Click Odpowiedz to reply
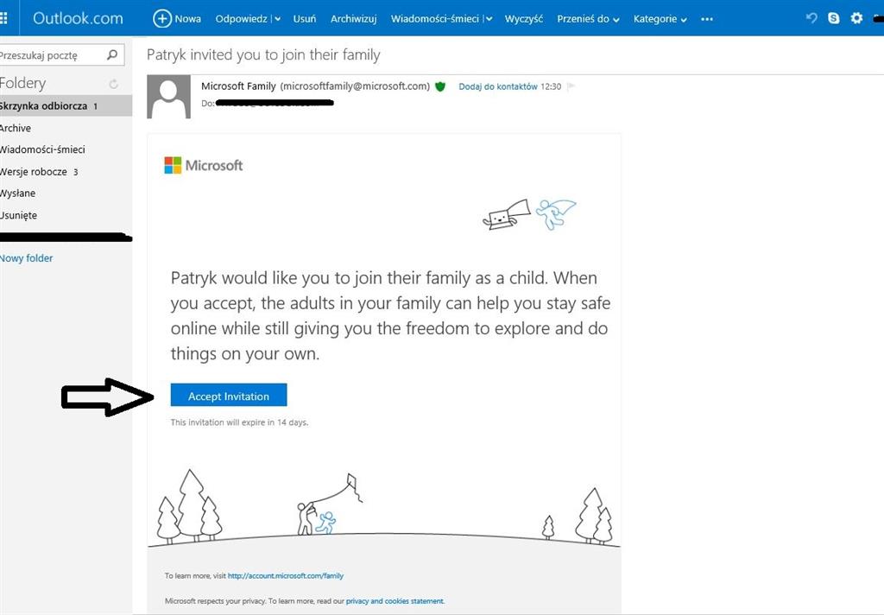Image resolution: width=884 pixels, height=615 pixels. coord(242,19)
